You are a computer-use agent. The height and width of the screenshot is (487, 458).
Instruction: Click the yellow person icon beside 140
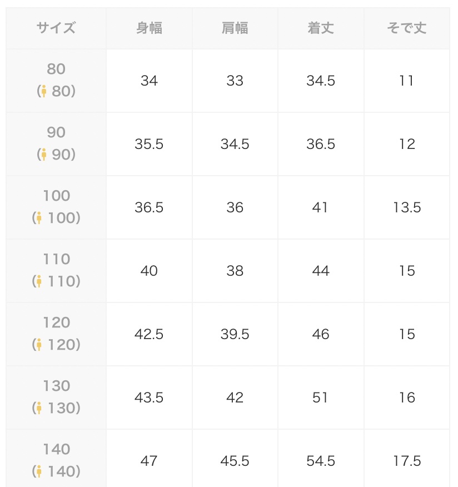(x=38, y=471)
